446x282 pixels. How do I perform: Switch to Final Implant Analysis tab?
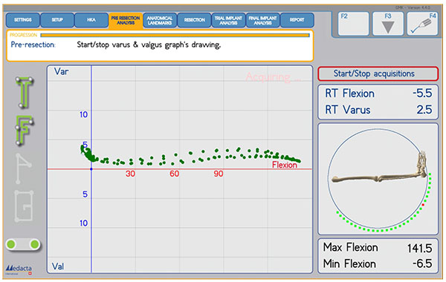click(263, 20)
